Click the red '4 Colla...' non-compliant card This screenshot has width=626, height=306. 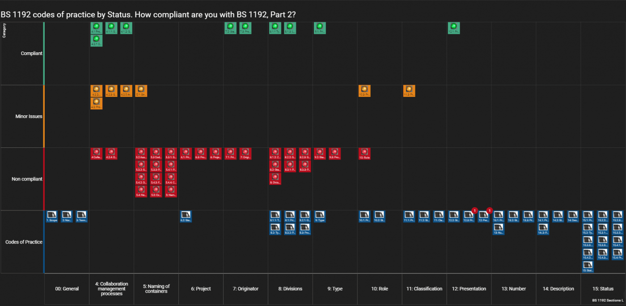coord(97,154)
